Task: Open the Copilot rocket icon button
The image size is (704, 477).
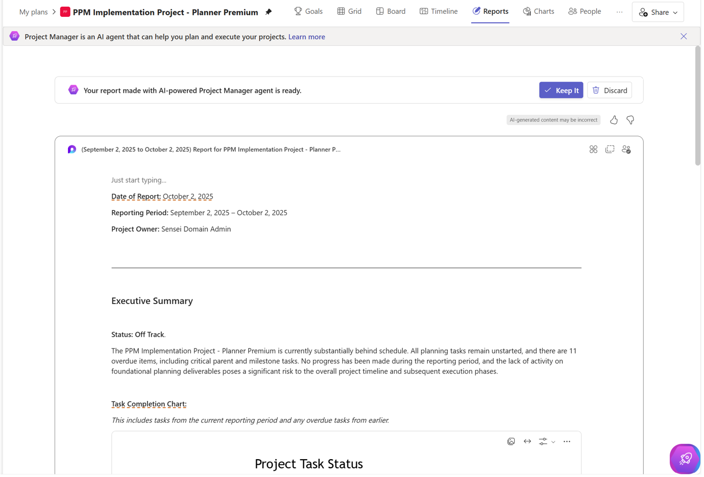Action: [x=685, y=459]
